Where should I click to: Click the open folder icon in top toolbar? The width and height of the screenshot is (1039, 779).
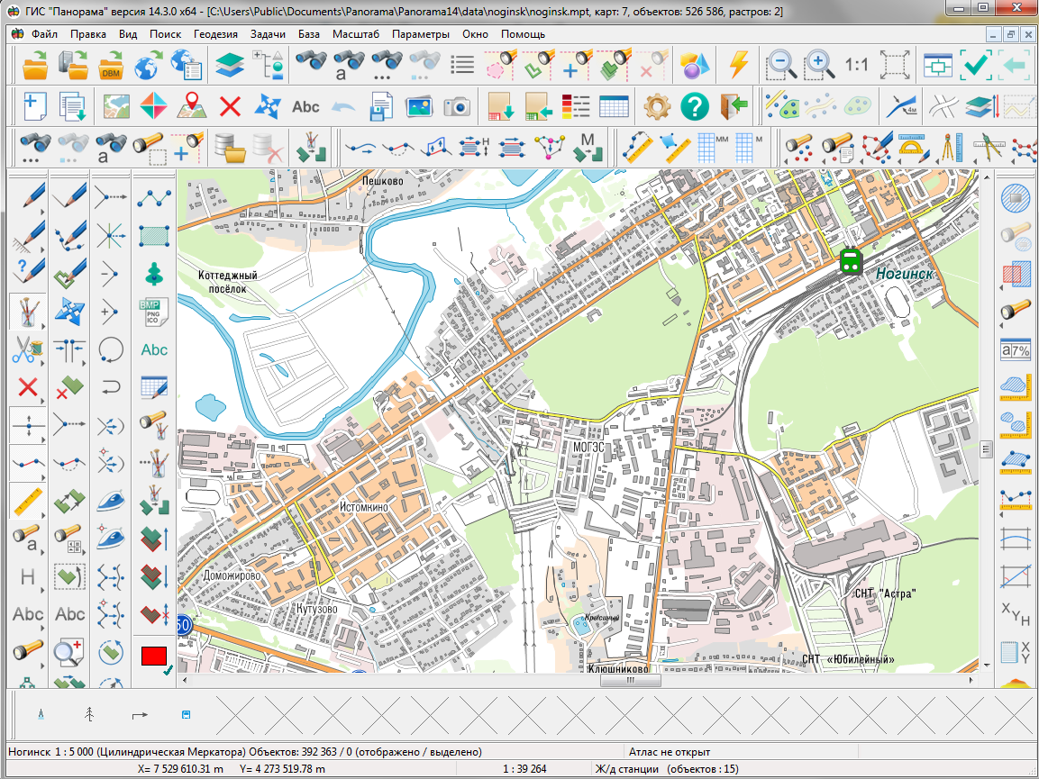pos(35,65)
